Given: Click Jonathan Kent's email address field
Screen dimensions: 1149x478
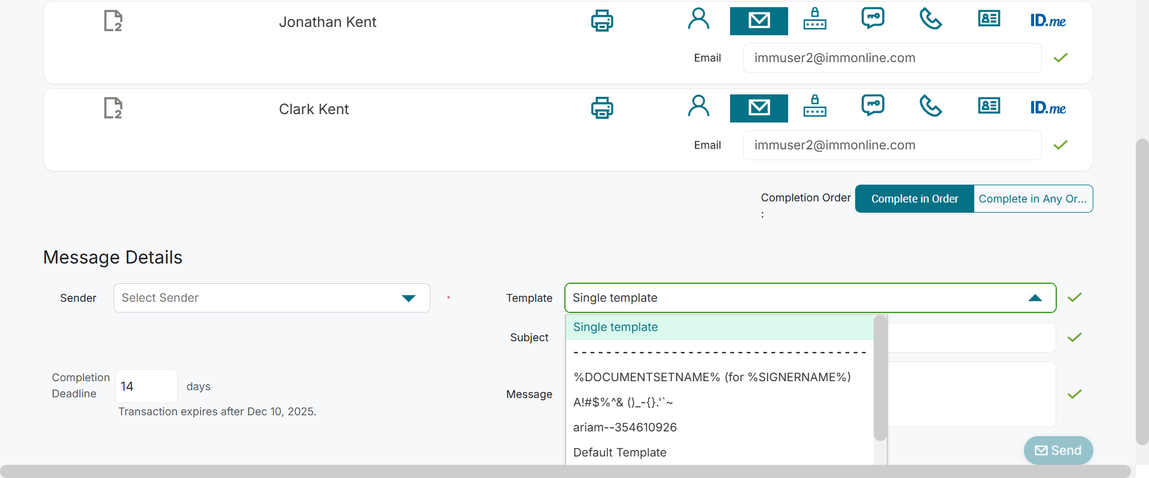Looking at the screenshot, I should [892, 58].
